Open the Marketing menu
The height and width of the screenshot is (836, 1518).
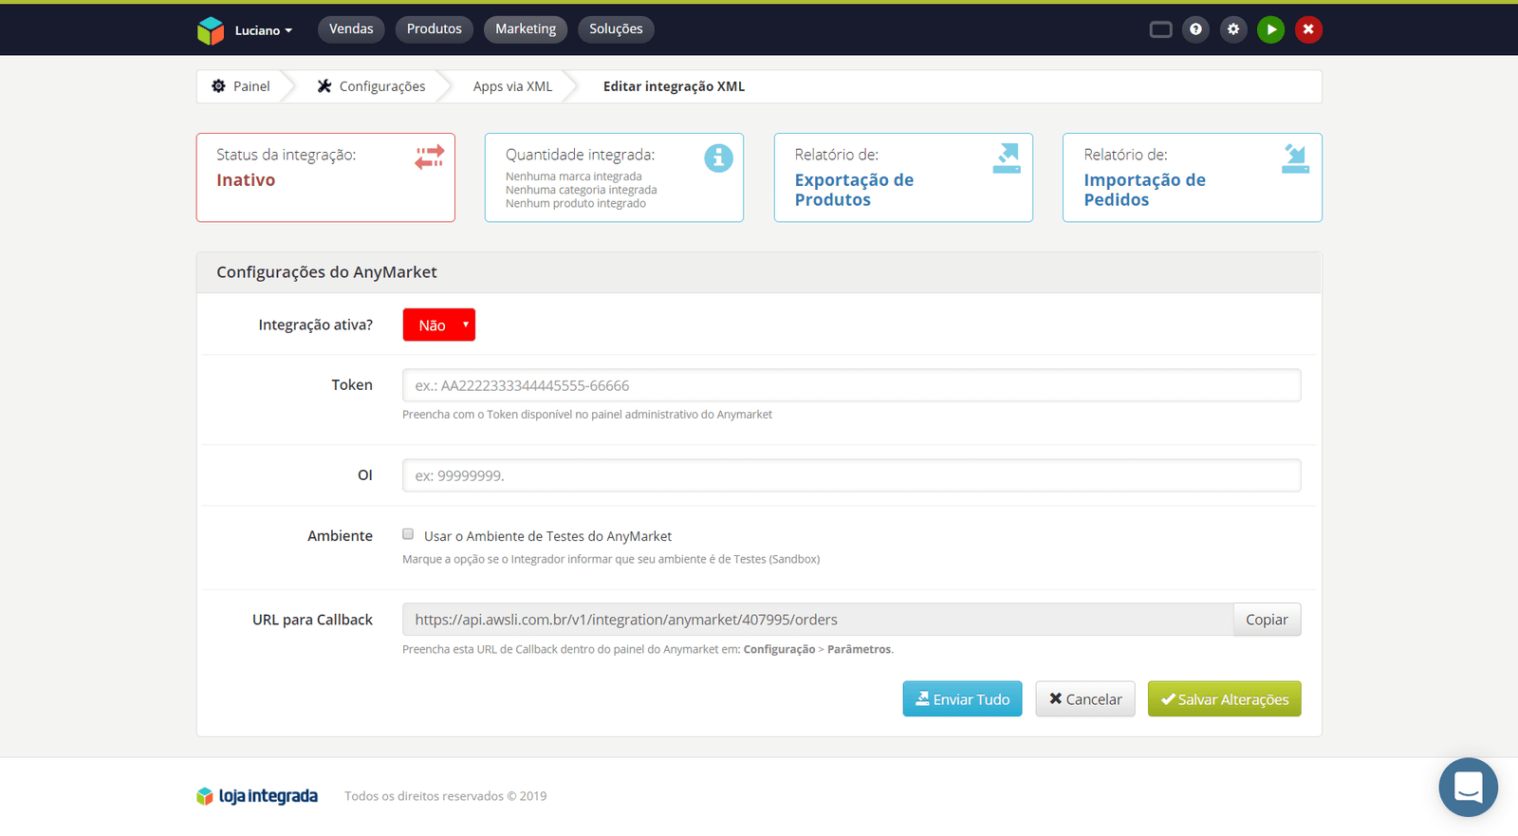pos(525,29)
